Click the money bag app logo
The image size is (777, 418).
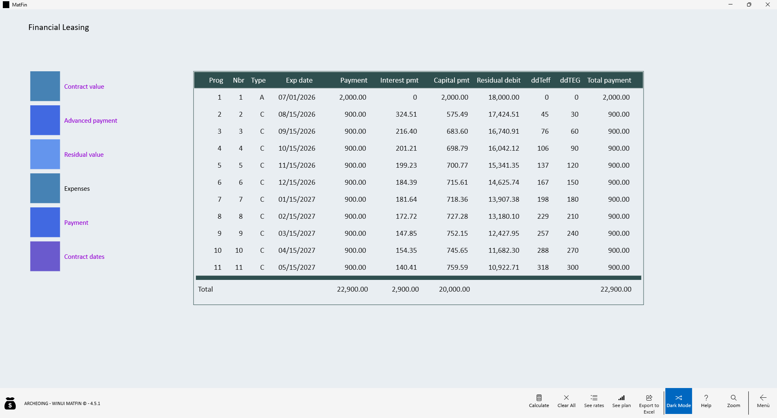[10, 403]
